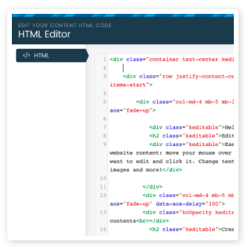Screen dimensions: 251x247
Task: Click the "HTML Editor" heading text
Action: tap(44, 34)
